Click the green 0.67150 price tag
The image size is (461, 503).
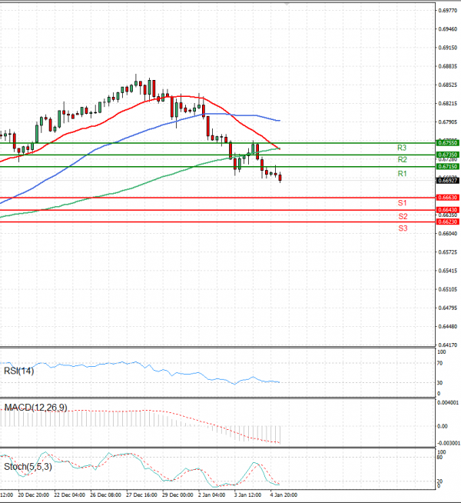tap(447, 166)
